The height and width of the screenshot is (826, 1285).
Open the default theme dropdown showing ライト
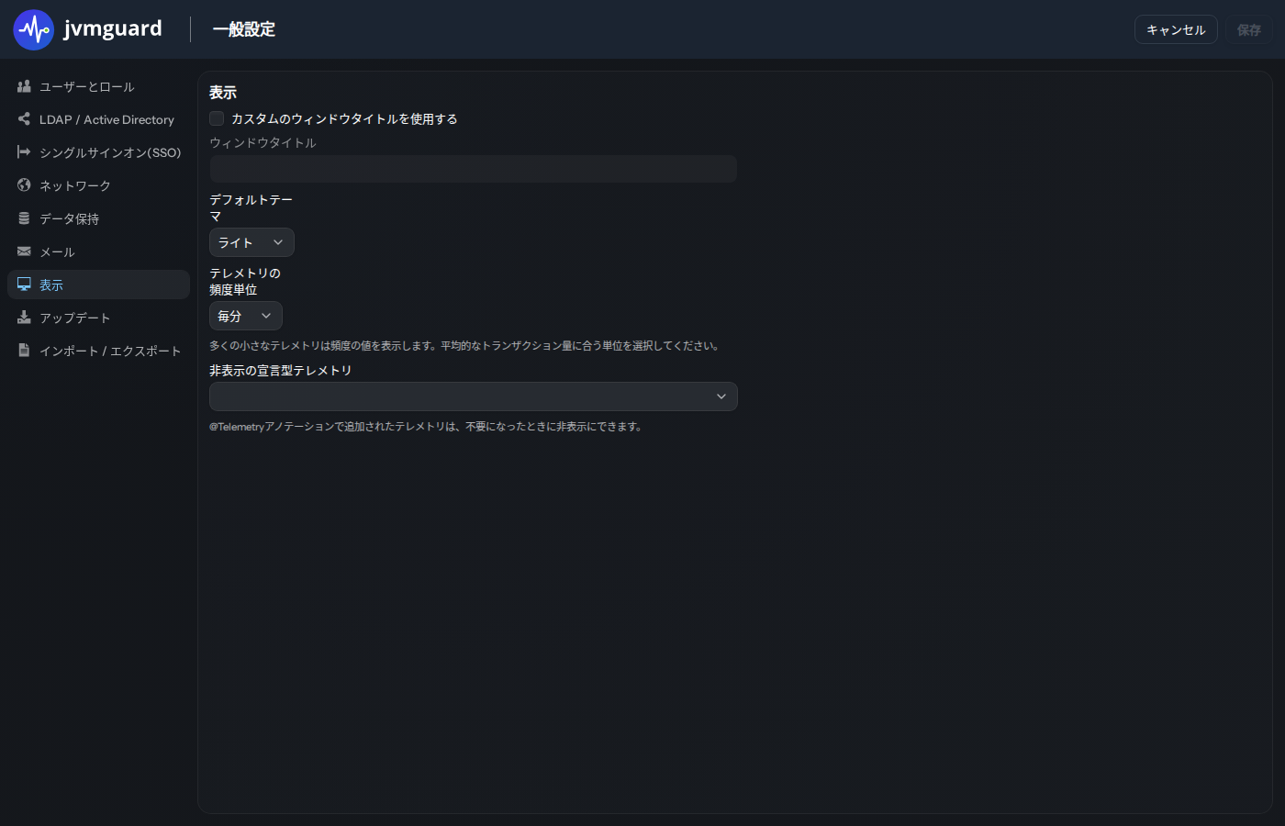(251, 242)
